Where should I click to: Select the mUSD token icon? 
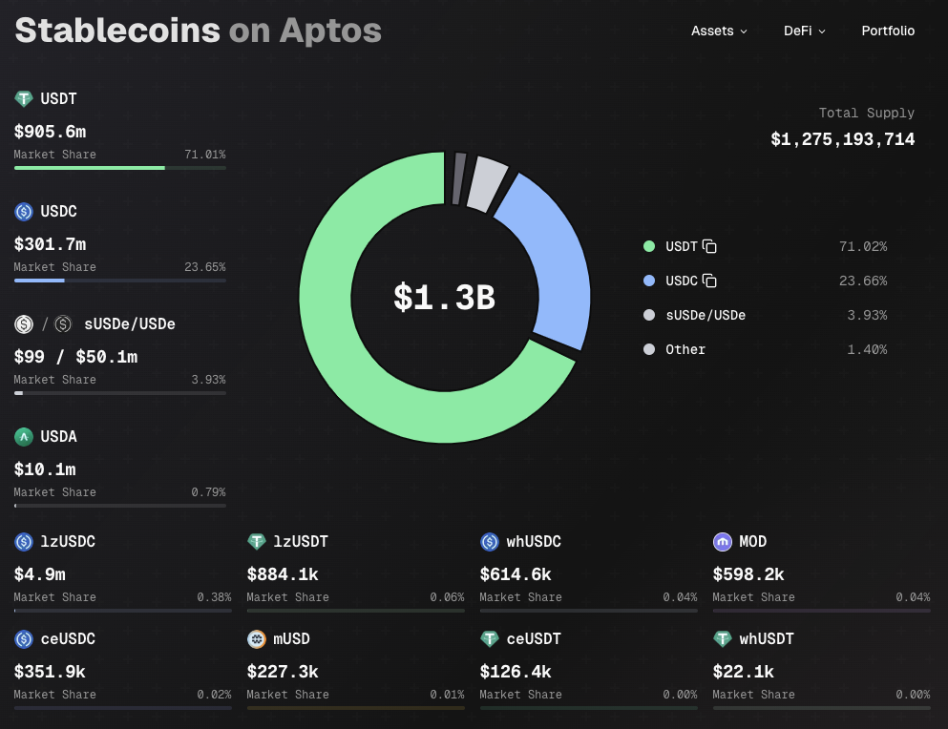(256, 638)
